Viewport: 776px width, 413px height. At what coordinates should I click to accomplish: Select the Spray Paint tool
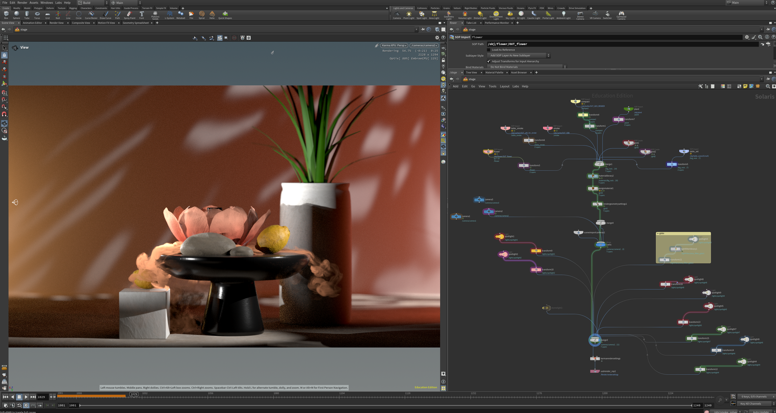[x=129, y=15]
